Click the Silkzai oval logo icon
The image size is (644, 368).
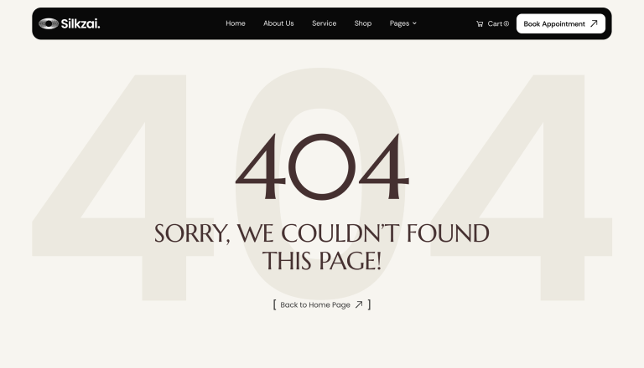point(49,23)
